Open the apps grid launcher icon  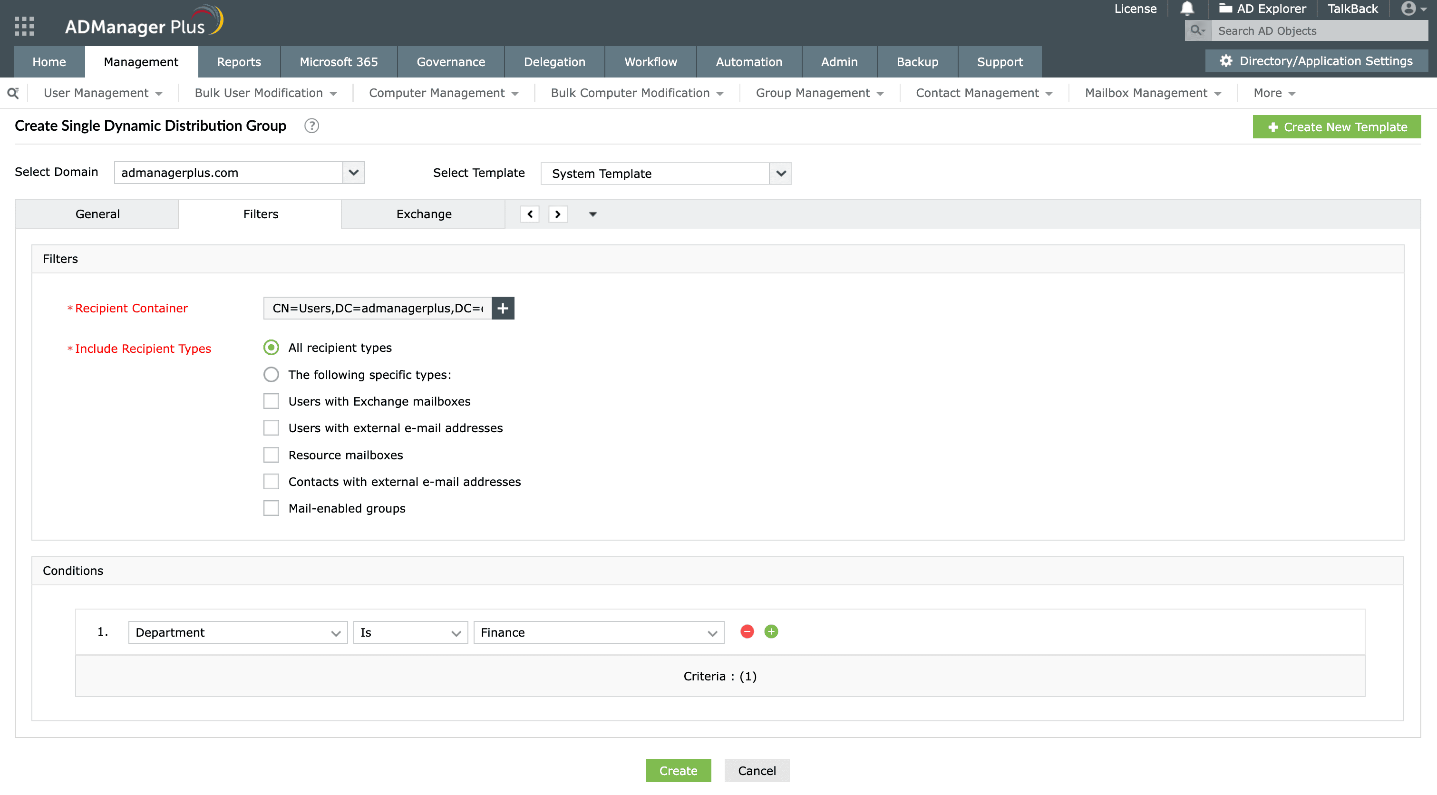pos(24,26)
